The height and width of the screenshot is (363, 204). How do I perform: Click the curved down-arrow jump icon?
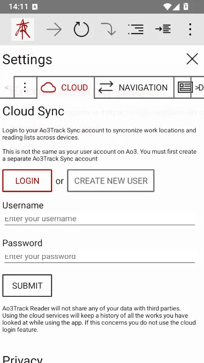109,29
